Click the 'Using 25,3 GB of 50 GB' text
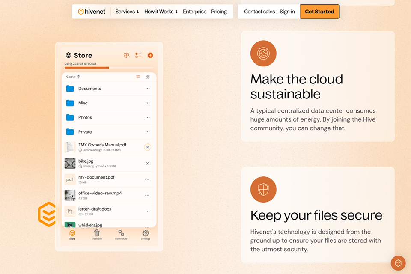Viewport: 411px width, 274px height. click(x=80, y=64)
